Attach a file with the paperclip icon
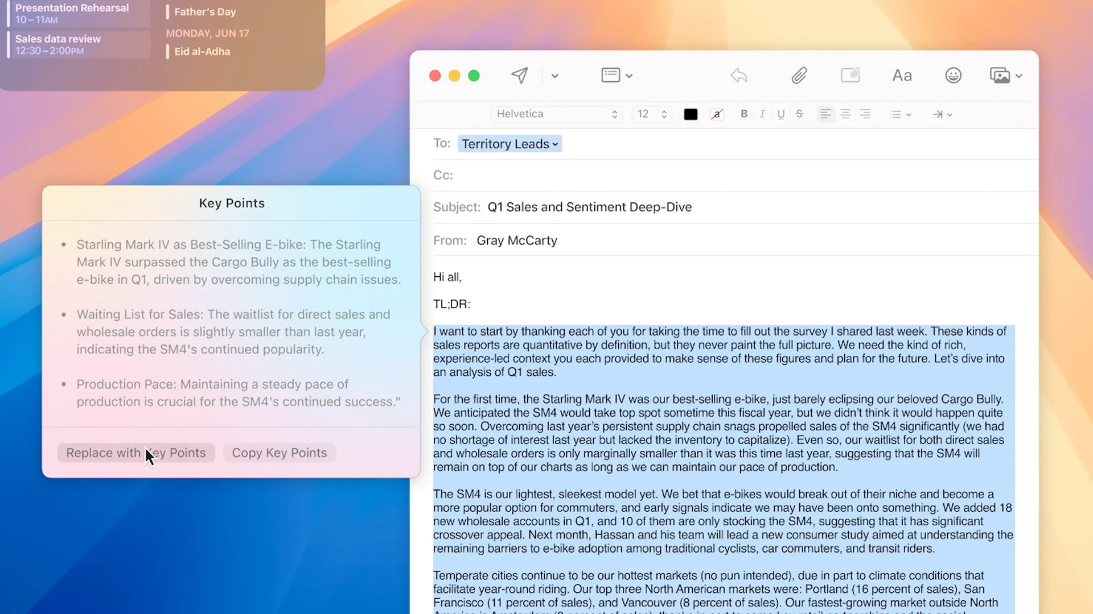The height and width of the screenshot is (614, 1093). coord(799,76)
